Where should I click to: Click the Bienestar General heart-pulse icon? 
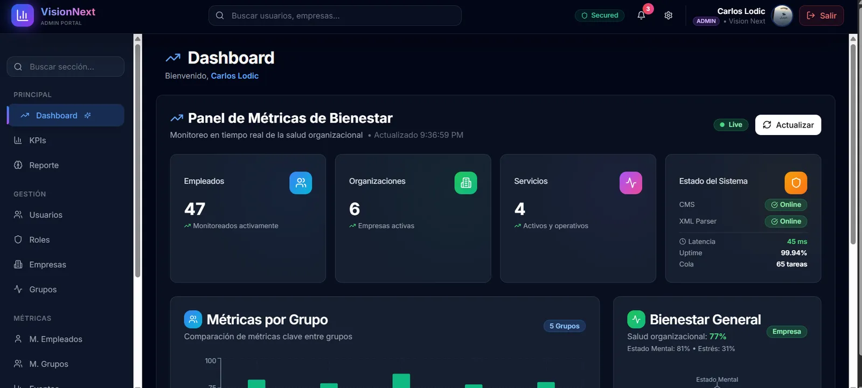coord(636,319)
